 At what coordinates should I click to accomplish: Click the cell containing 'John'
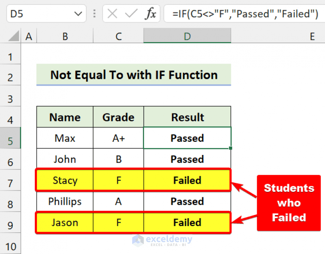(x=65, y=159)
